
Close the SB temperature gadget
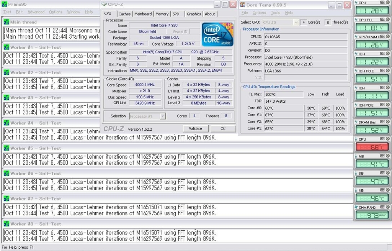click(x=388, y=173)
